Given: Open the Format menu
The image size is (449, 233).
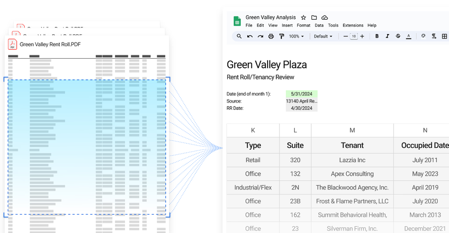Looking at the screenshot, I should [304, 26].
